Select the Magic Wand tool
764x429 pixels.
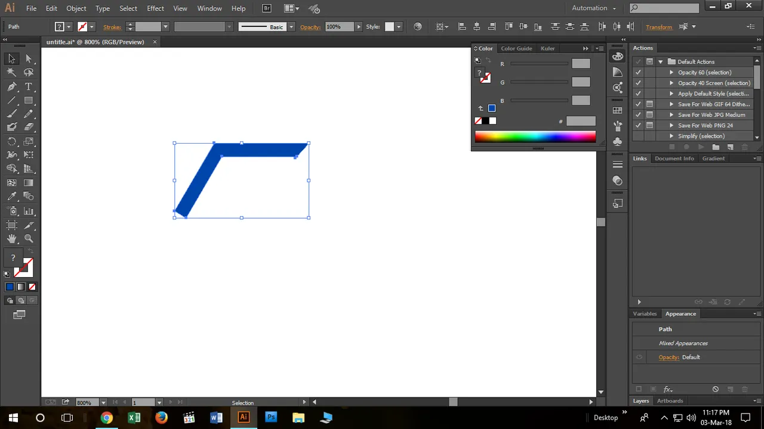(11, 72)
